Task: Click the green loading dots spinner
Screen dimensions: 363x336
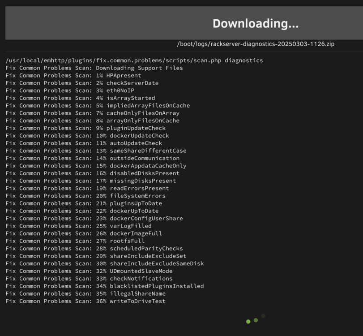Action: pos(256,319)
